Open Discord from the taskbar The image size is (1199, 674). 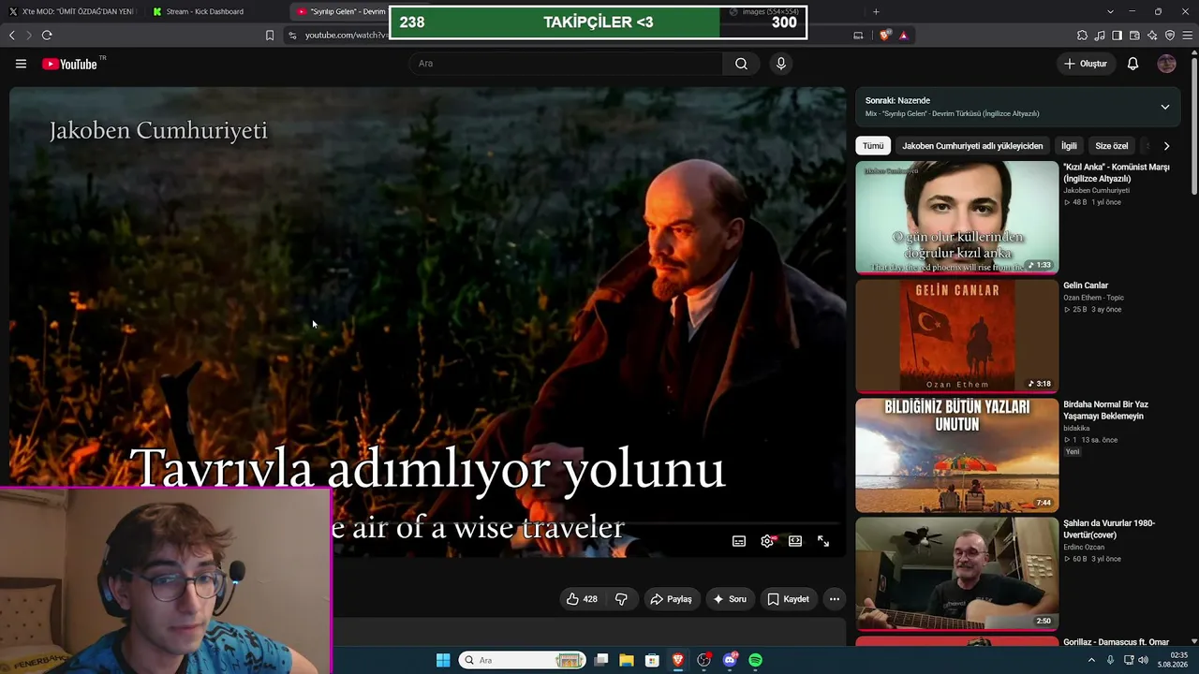(730, 660)
